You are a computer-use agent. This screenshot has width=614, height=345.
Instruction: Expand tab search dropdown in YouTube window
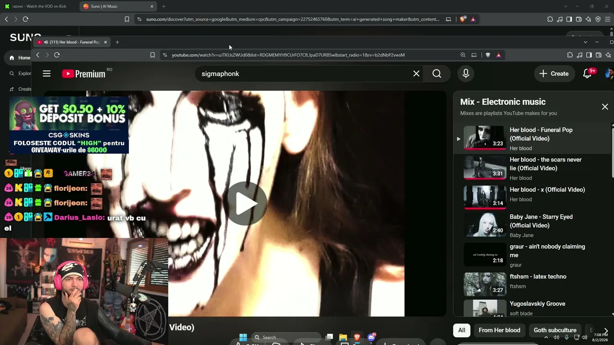585,42
